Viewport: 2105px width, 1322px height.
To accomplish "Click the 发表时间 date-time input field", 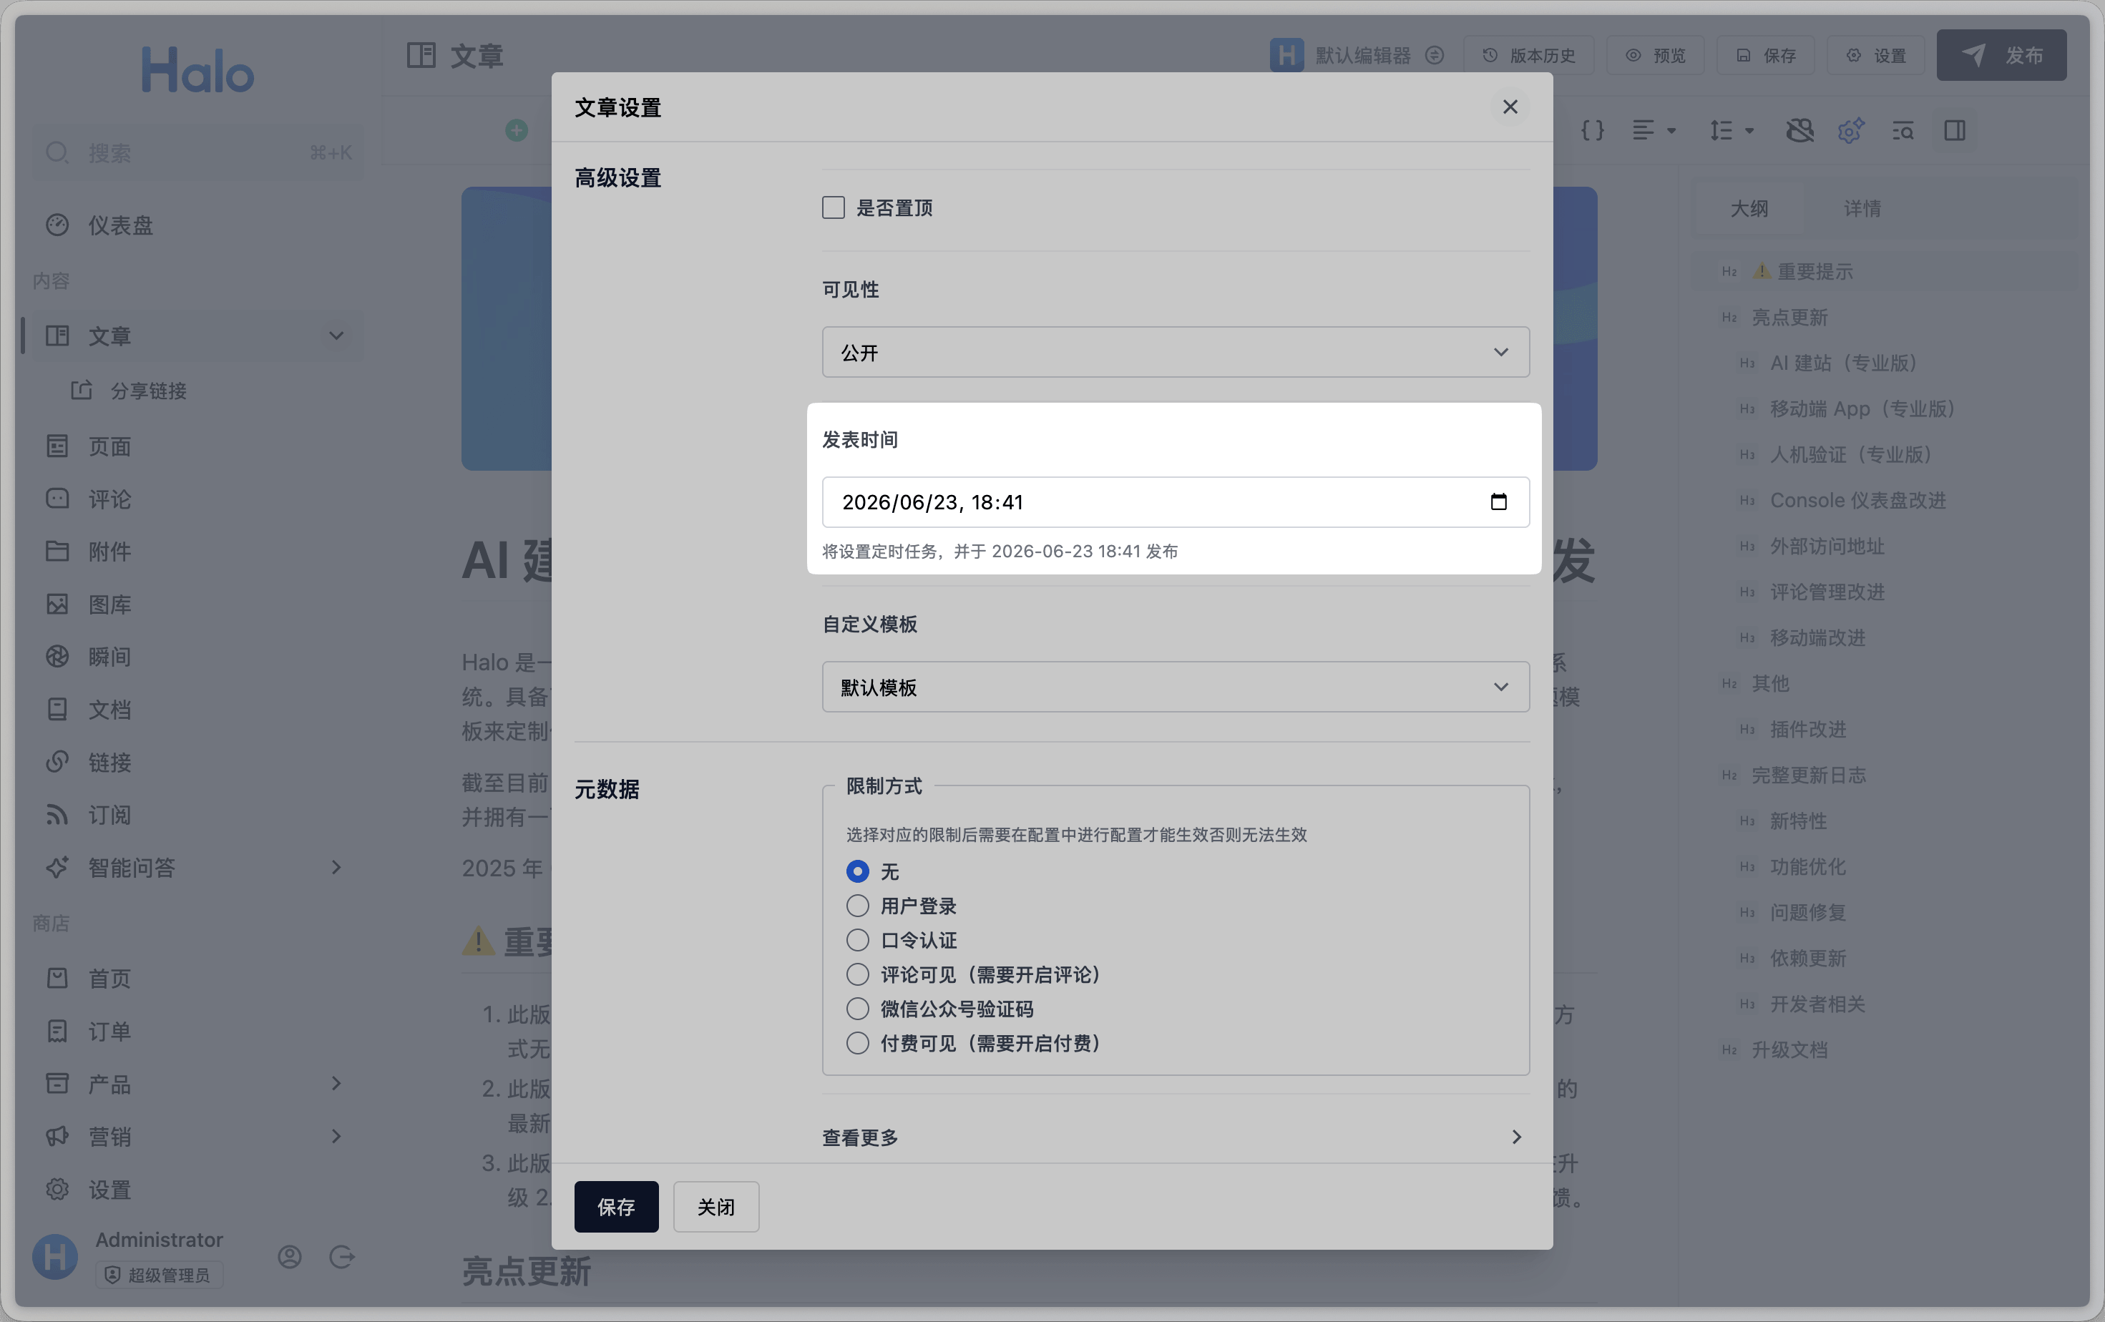I will [1175, 501].
